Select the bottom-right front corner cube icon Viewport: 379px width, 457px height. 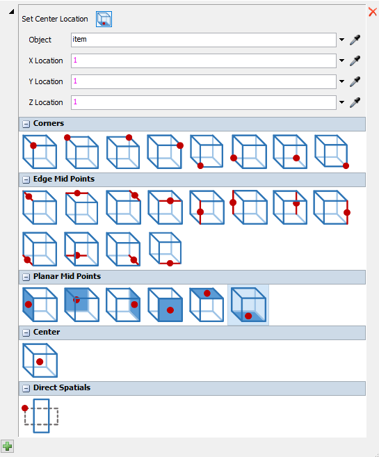coord(332,152)
